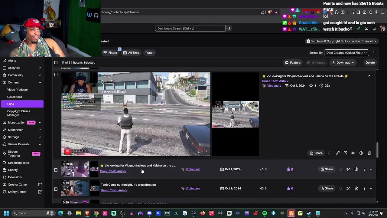The image size is (387, 218).
Task: Click scissors icon in Oct 9 clip row
Action: pyautogui.click(x=348, y=188)
